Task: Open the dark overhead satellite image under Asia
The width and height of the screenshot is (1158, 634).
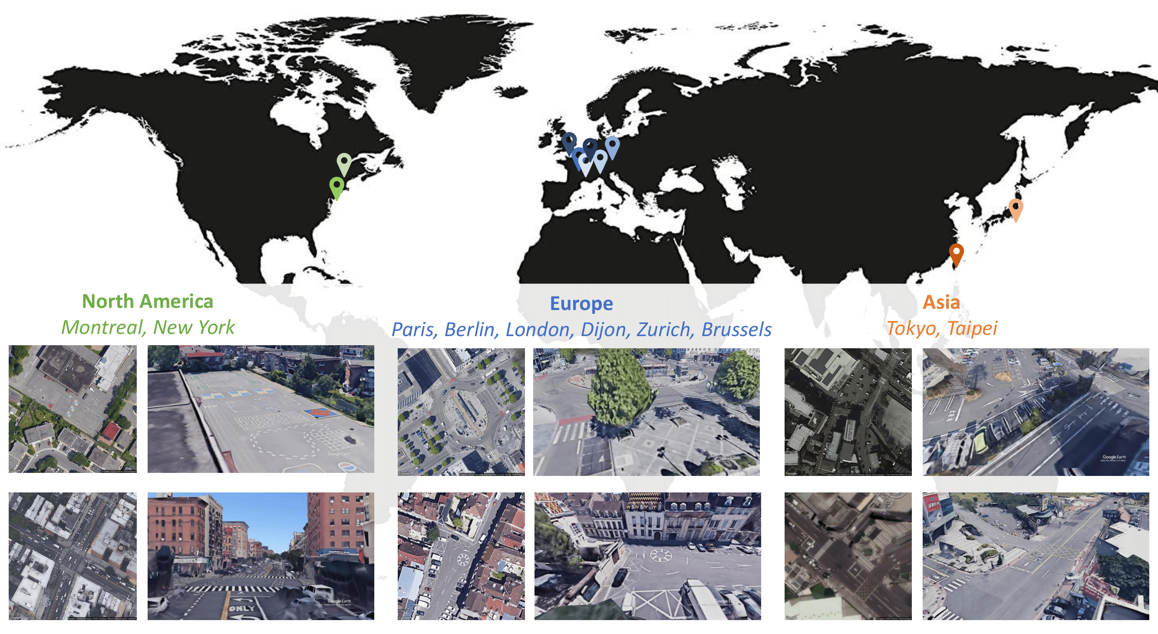Action: 848,412
